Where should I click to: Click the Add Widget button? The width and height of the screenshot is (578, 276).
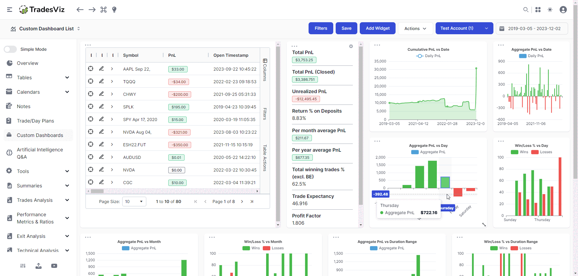[377, 28]
